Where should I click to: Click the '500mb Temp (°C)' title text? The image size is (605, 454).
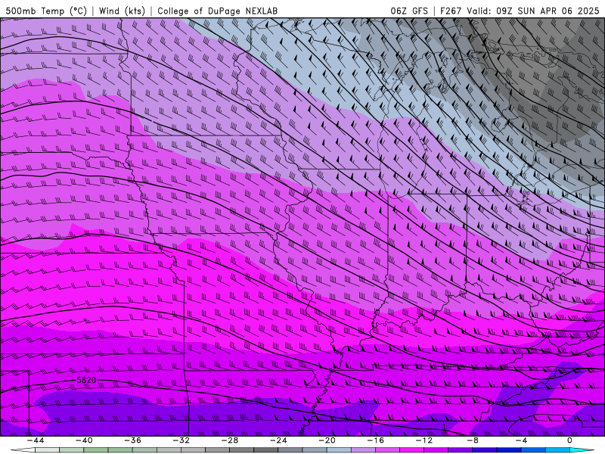point(46,11)
